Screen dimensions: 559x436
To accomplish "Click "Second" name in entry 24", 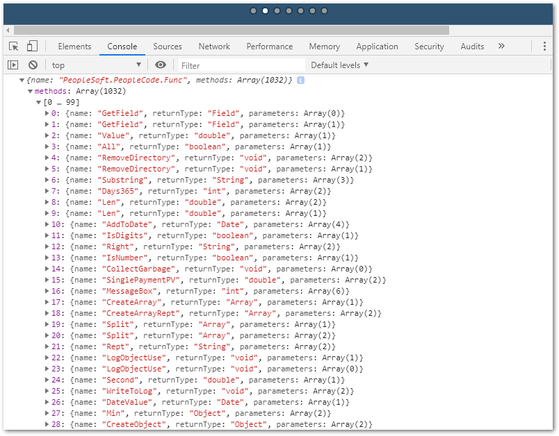I will point(120,380).
